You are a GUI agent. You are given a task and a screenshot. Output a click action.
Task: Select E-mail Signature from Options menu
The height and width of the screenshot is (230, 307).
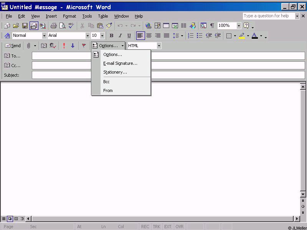(120, 63)
